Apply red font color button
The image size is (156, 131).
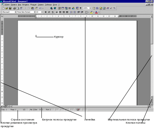96,12
